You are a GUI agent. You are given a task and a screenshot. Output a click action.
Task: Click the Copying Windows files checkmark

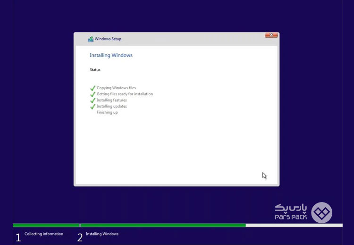pyautogui.click(x=93, y=88)
